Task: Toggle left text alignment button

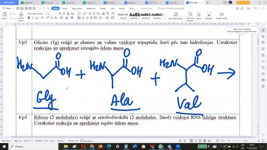Action: (79, 17)
